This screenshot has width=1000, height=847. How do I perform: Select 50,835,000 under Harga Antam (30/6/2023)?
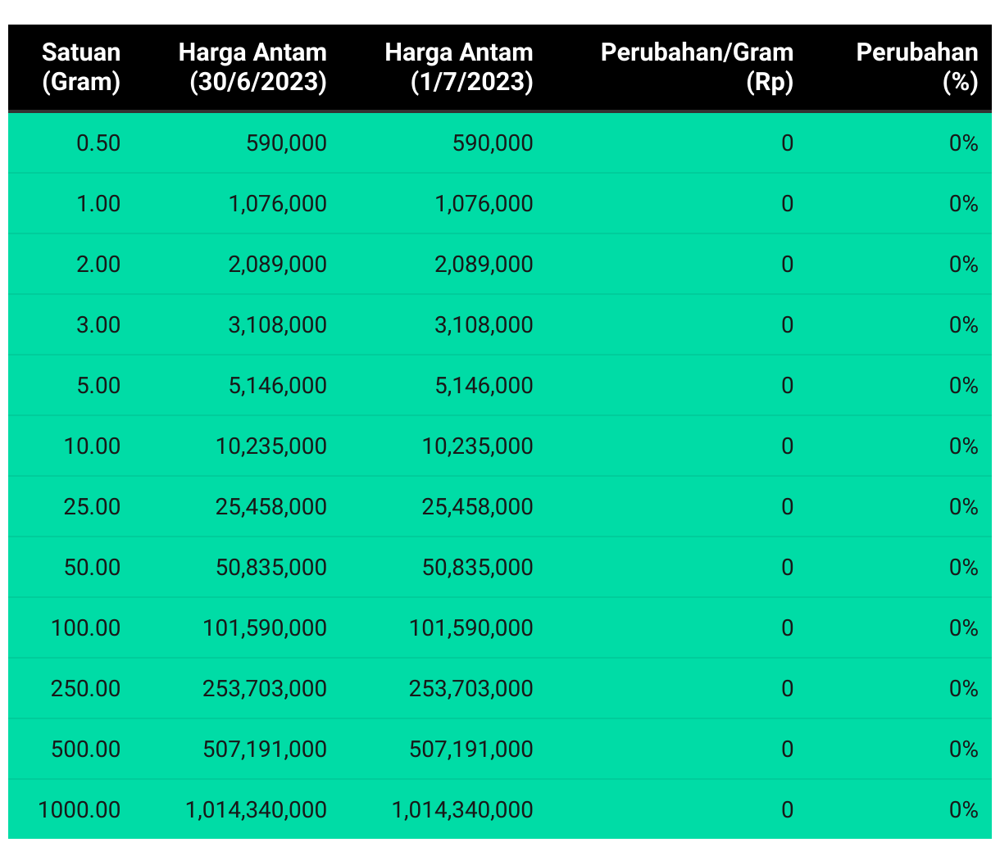[271, 568]
